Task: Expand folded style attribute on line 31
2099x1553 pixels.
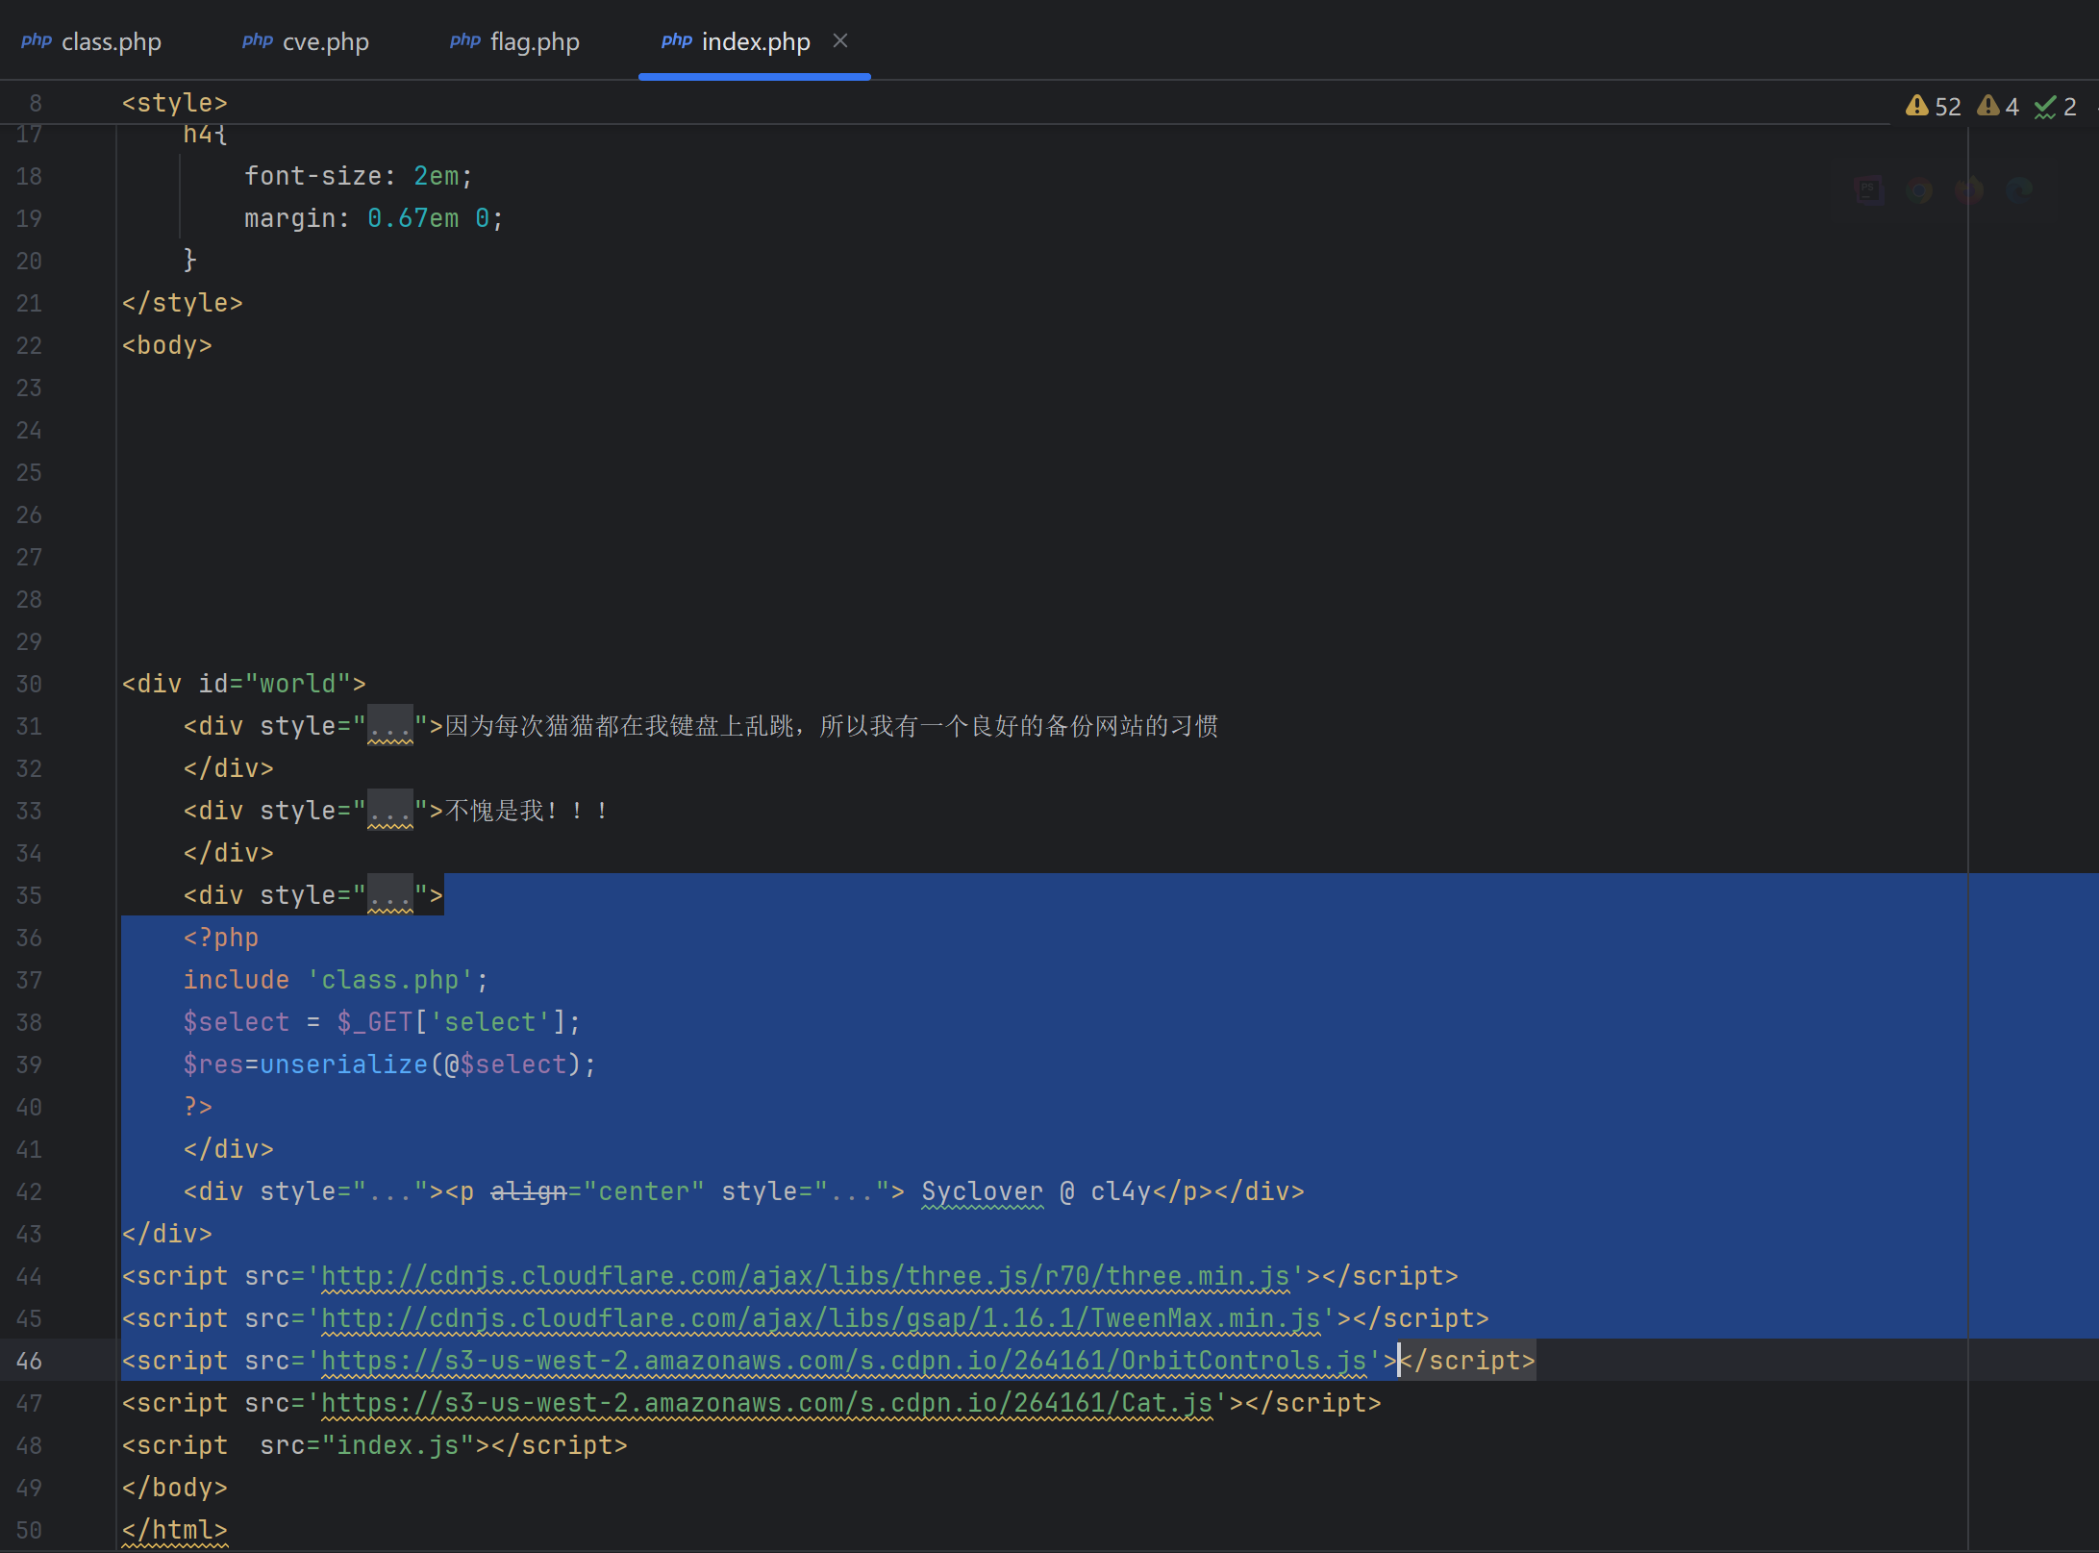Action: pos(389,726)
